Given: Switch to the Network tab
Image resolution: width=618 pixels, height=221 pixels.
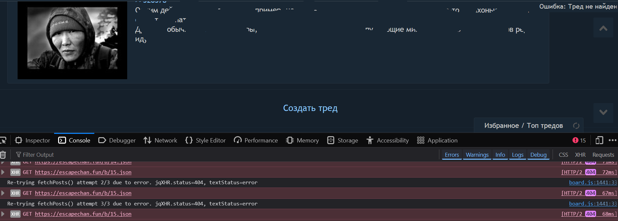Looking at the screenshot, I should pyautogui.click(x=160, y=140).
